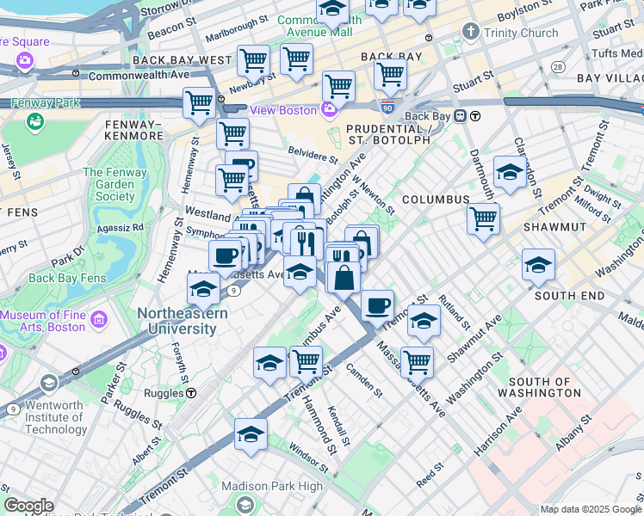This screenshot has height=516, width=644.
Task: Select the Marlborough St label
Action: click(x=237, y=28)
